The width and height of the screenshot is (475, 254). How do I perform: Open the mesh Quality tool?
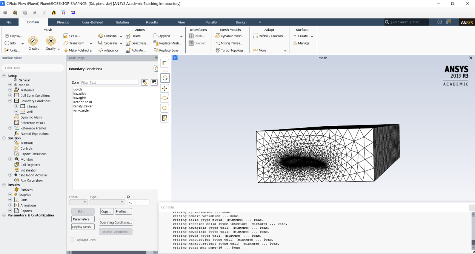pos(51,43)
